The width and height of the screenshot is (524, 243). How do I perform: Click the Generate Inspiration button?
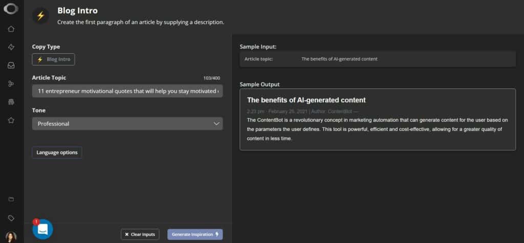point(195,234)
